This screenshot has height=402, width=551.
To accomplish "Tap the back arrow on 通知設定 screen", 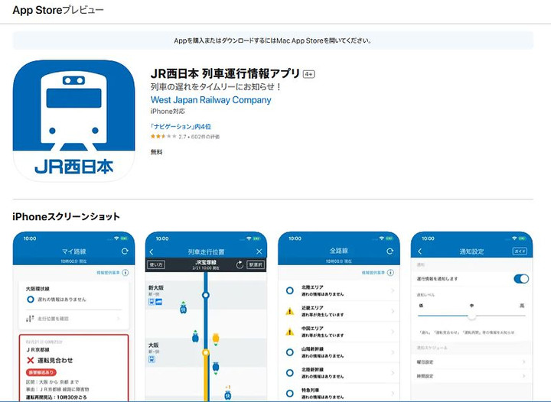I will click(419, 251).
